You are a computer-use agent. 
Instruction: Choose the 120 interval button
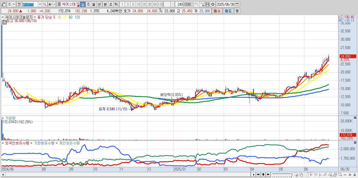(160, 4)
